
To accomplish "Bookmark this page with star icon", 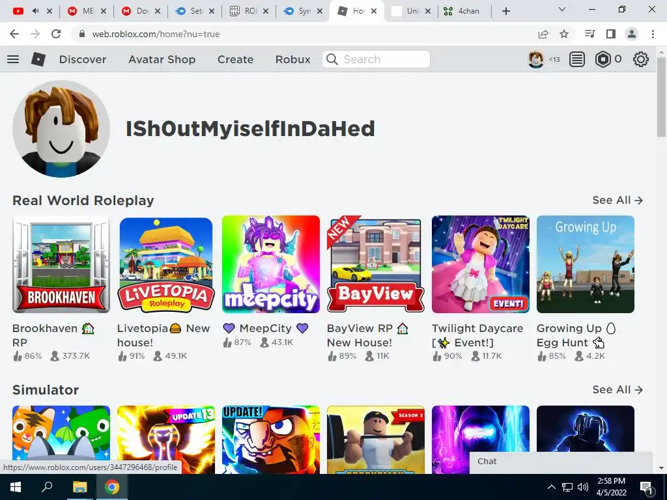I will point(564,34).
